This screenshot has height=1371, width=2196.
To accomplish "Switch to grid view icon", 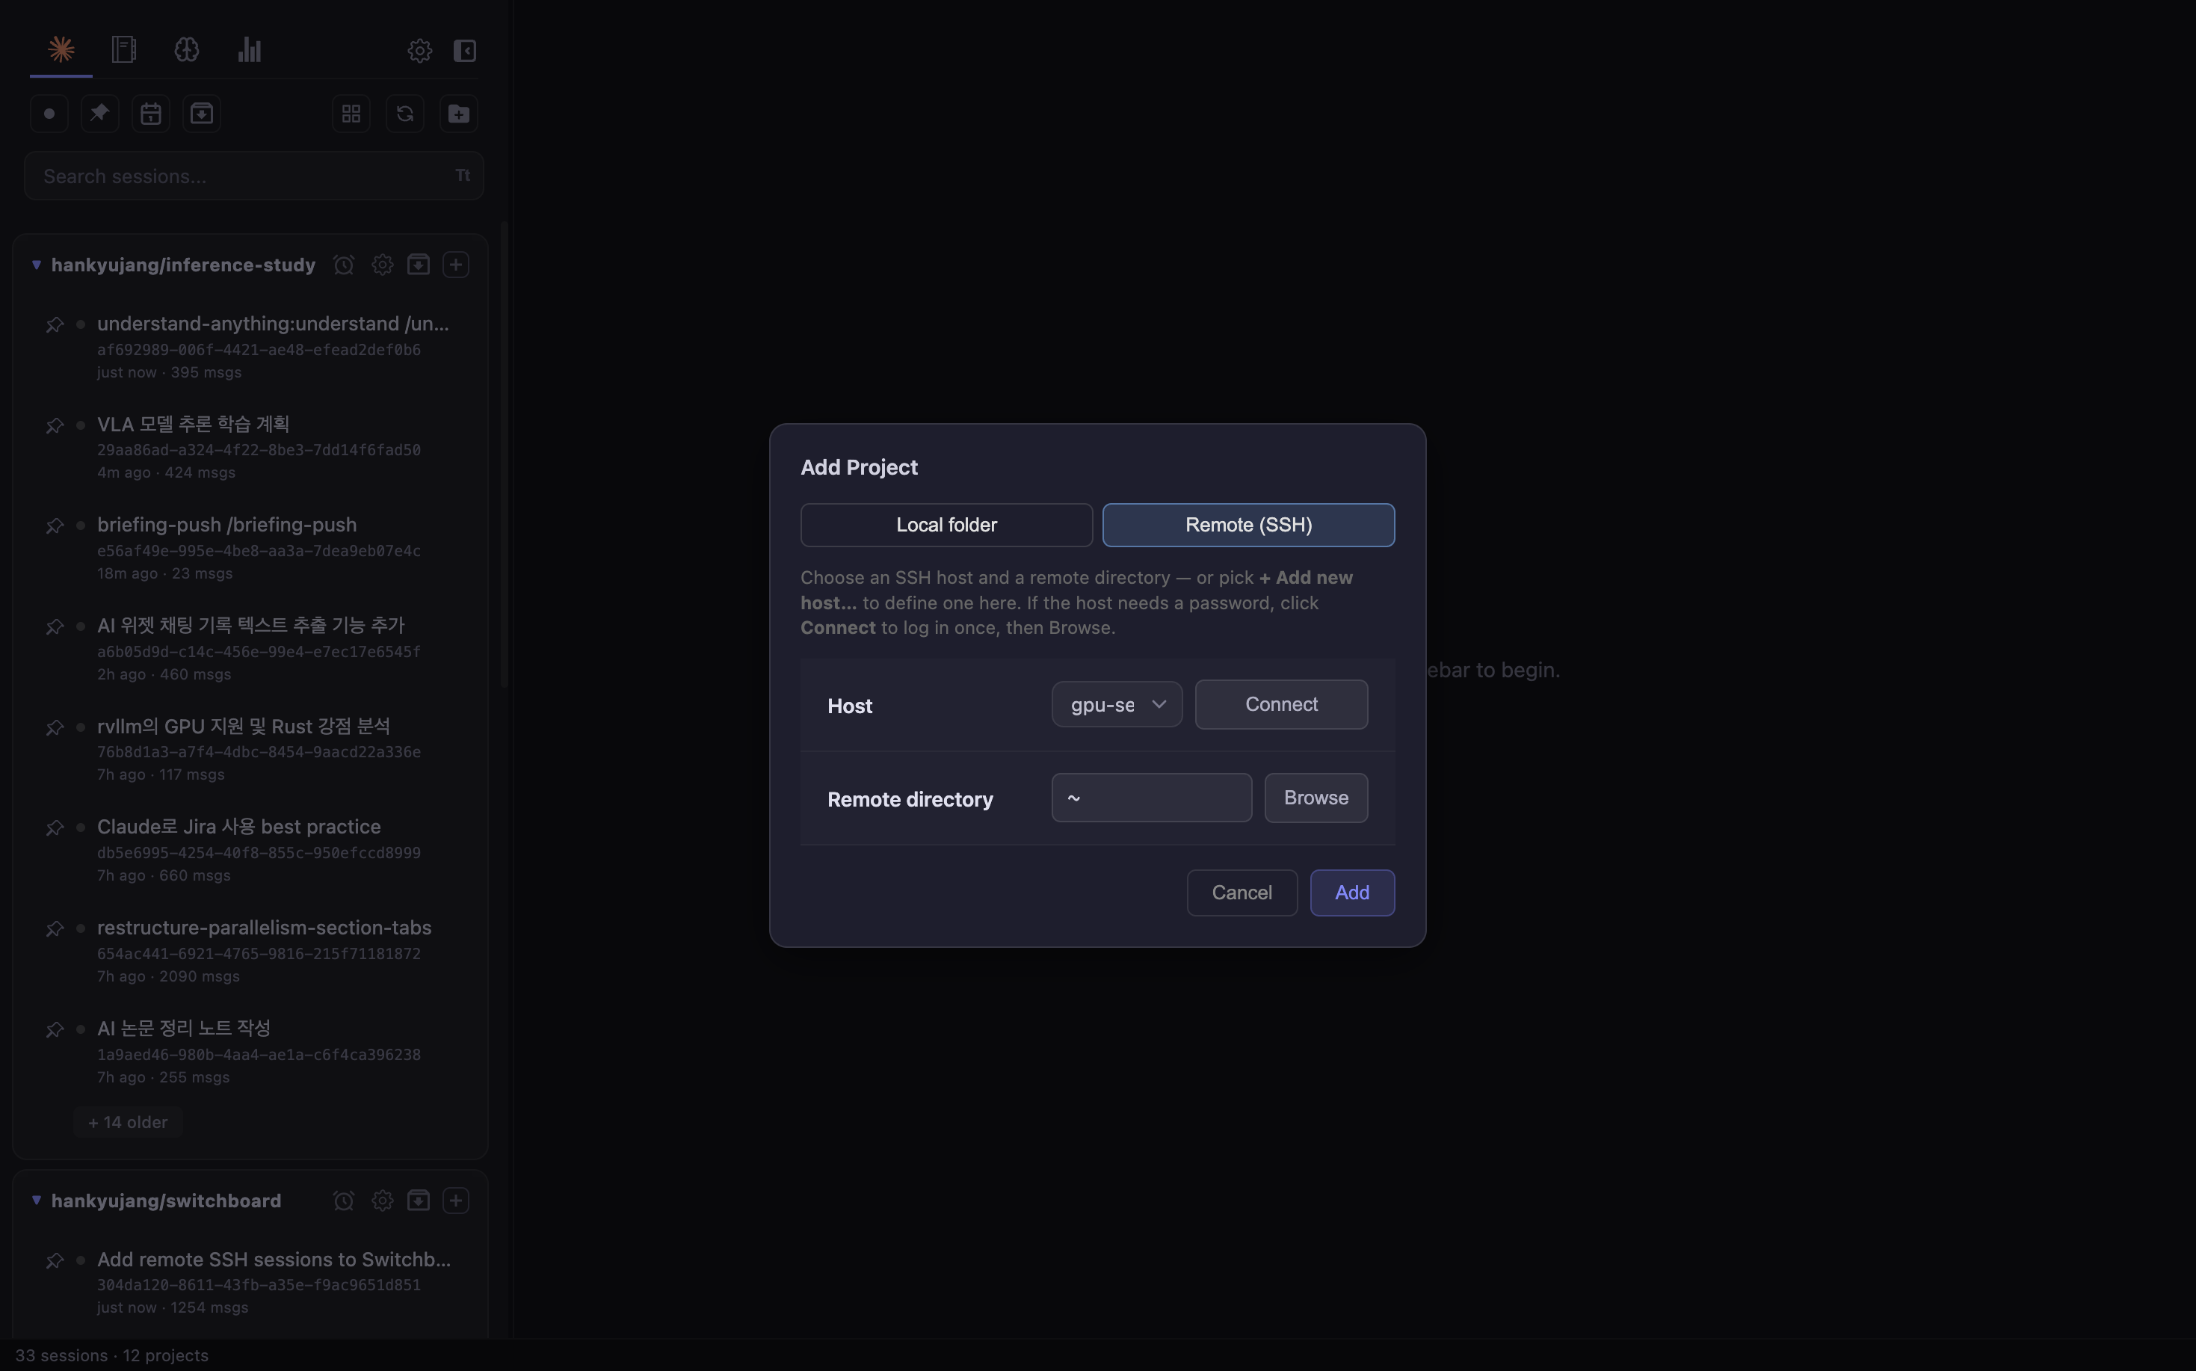I will [x=351, y=114].
